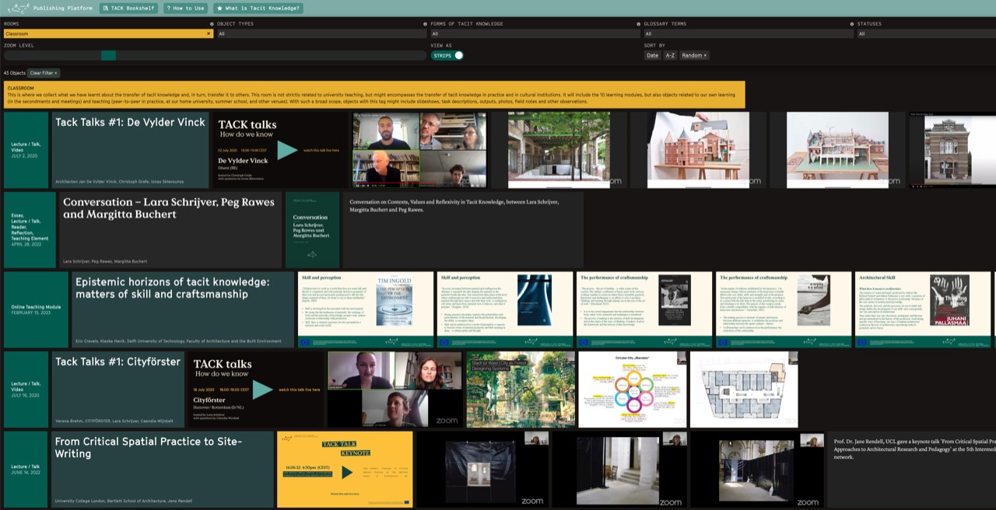Open the Tim Ingold Skill and perception slide
Screen dimensions: 996x510
point(366,309)
